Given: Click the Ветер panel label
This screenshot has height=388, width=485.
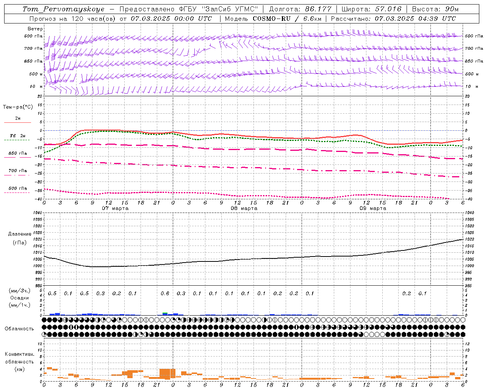Looking at the screenshot, I should click(35, 29).
